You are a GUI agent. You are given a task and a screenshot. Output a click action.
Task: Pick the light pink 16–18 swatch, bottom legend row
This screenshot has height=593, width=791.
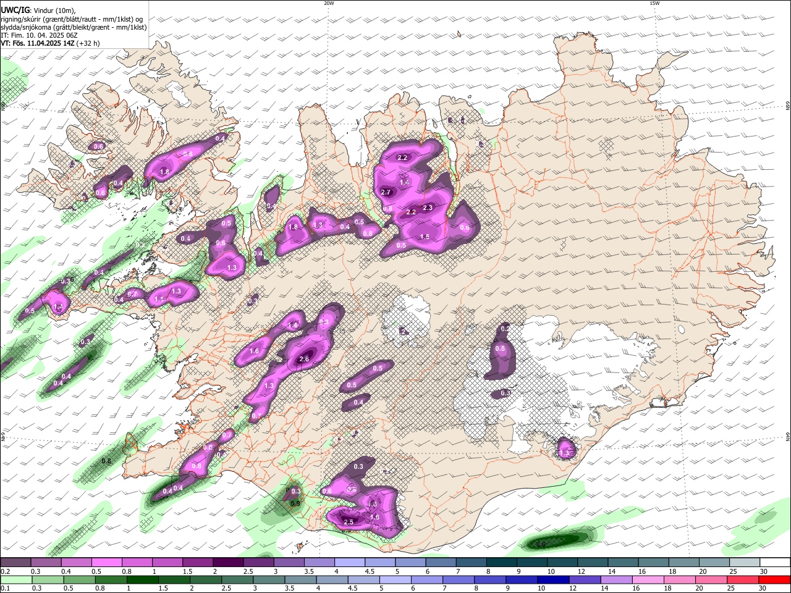pyautogui.click(x=648, y=580)
